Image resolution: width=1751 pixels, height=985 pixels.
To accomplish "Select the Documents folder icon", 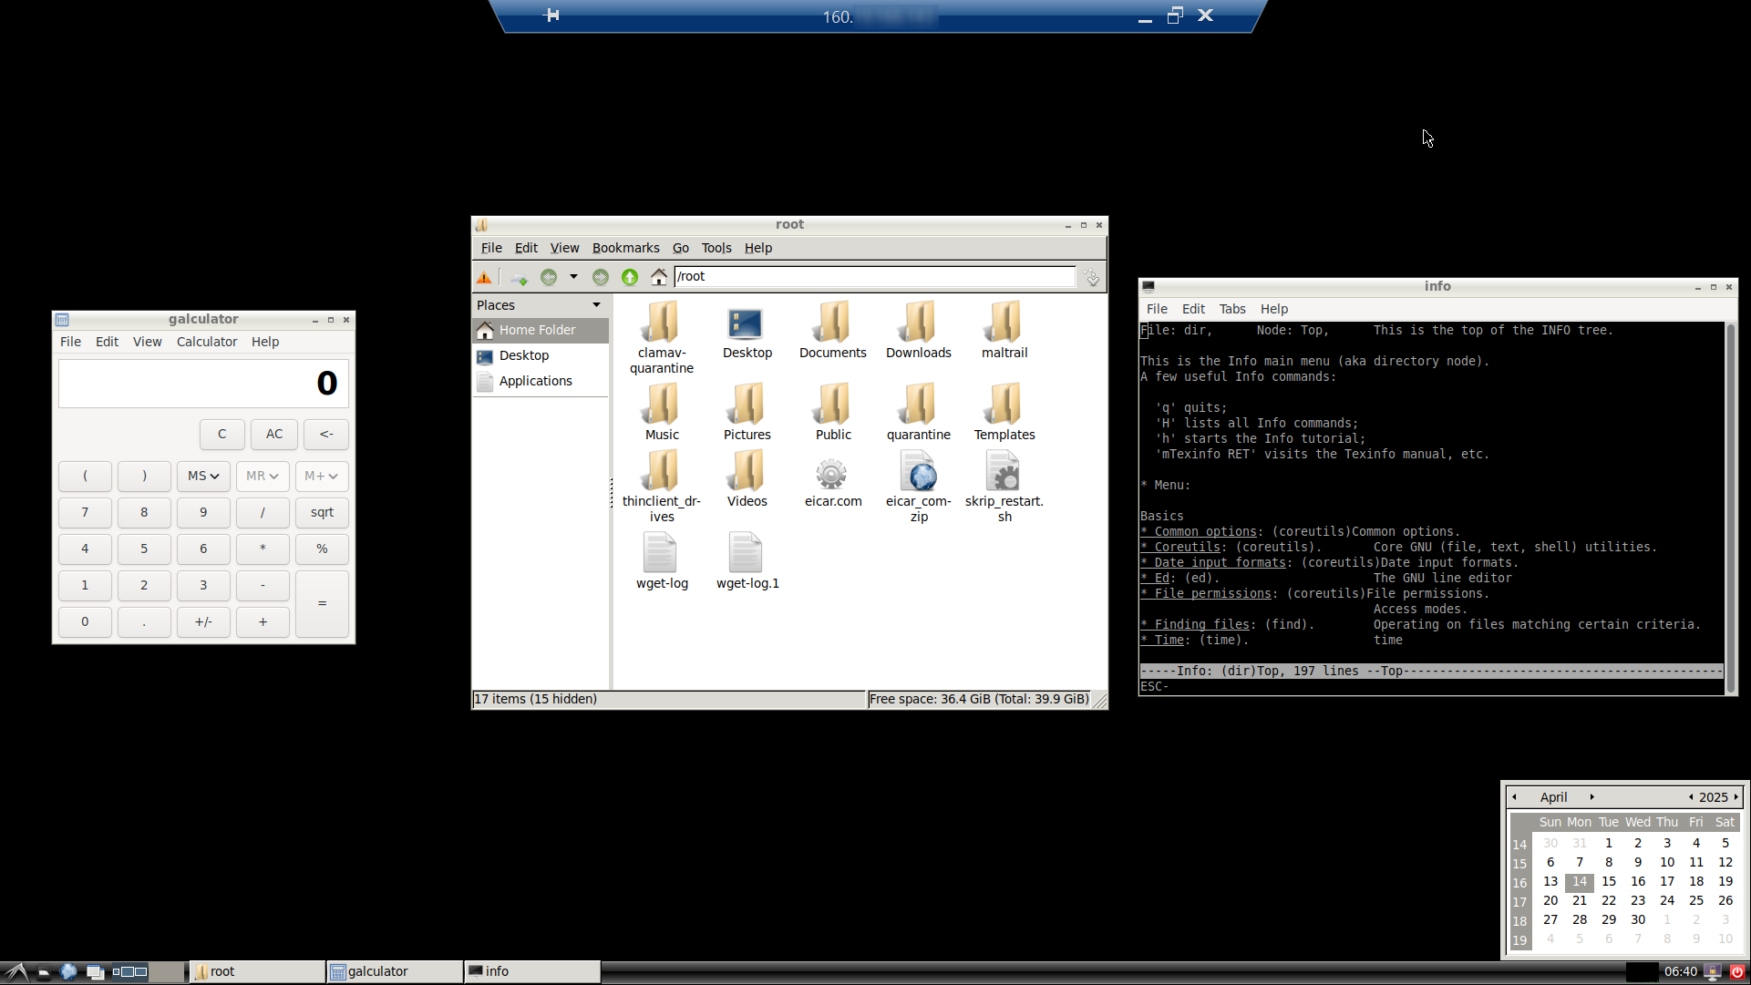I will click(x=833, y=323).
